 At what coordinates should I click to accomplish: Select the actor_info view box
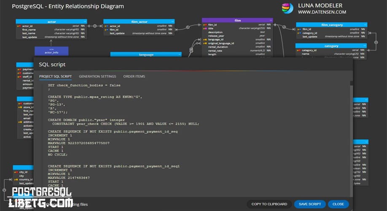[51, 51]
